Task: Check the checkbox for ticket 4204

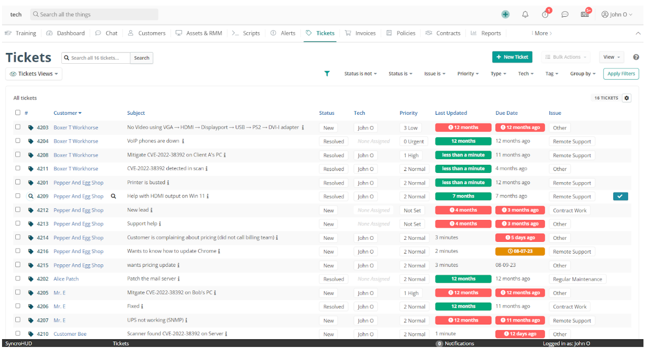Action: (x=18, y=141)
